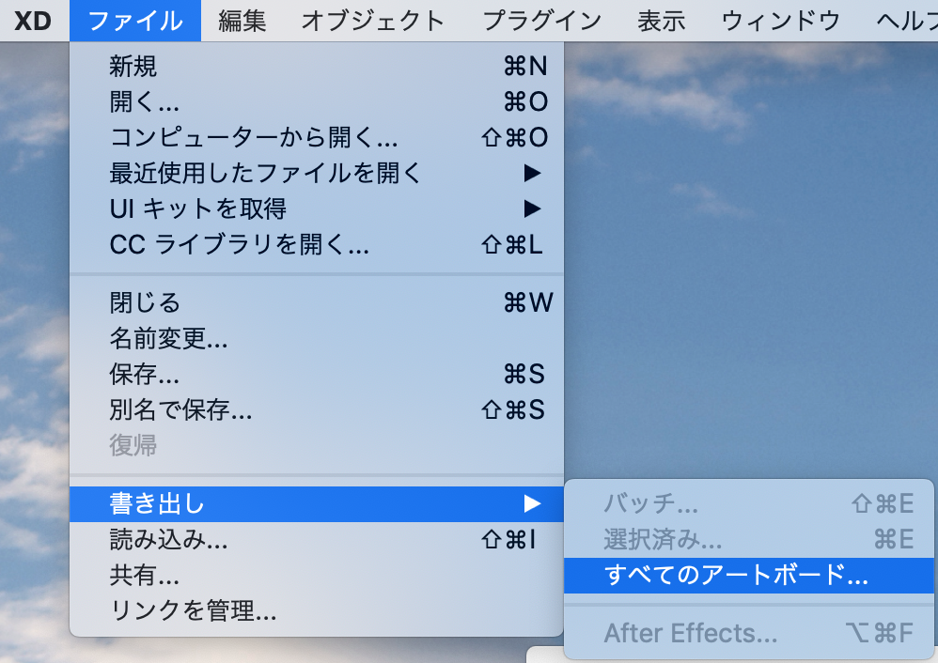The image size is (938, 663).
Task: Click the After Effects... export entry
Action: click(748, 633)
